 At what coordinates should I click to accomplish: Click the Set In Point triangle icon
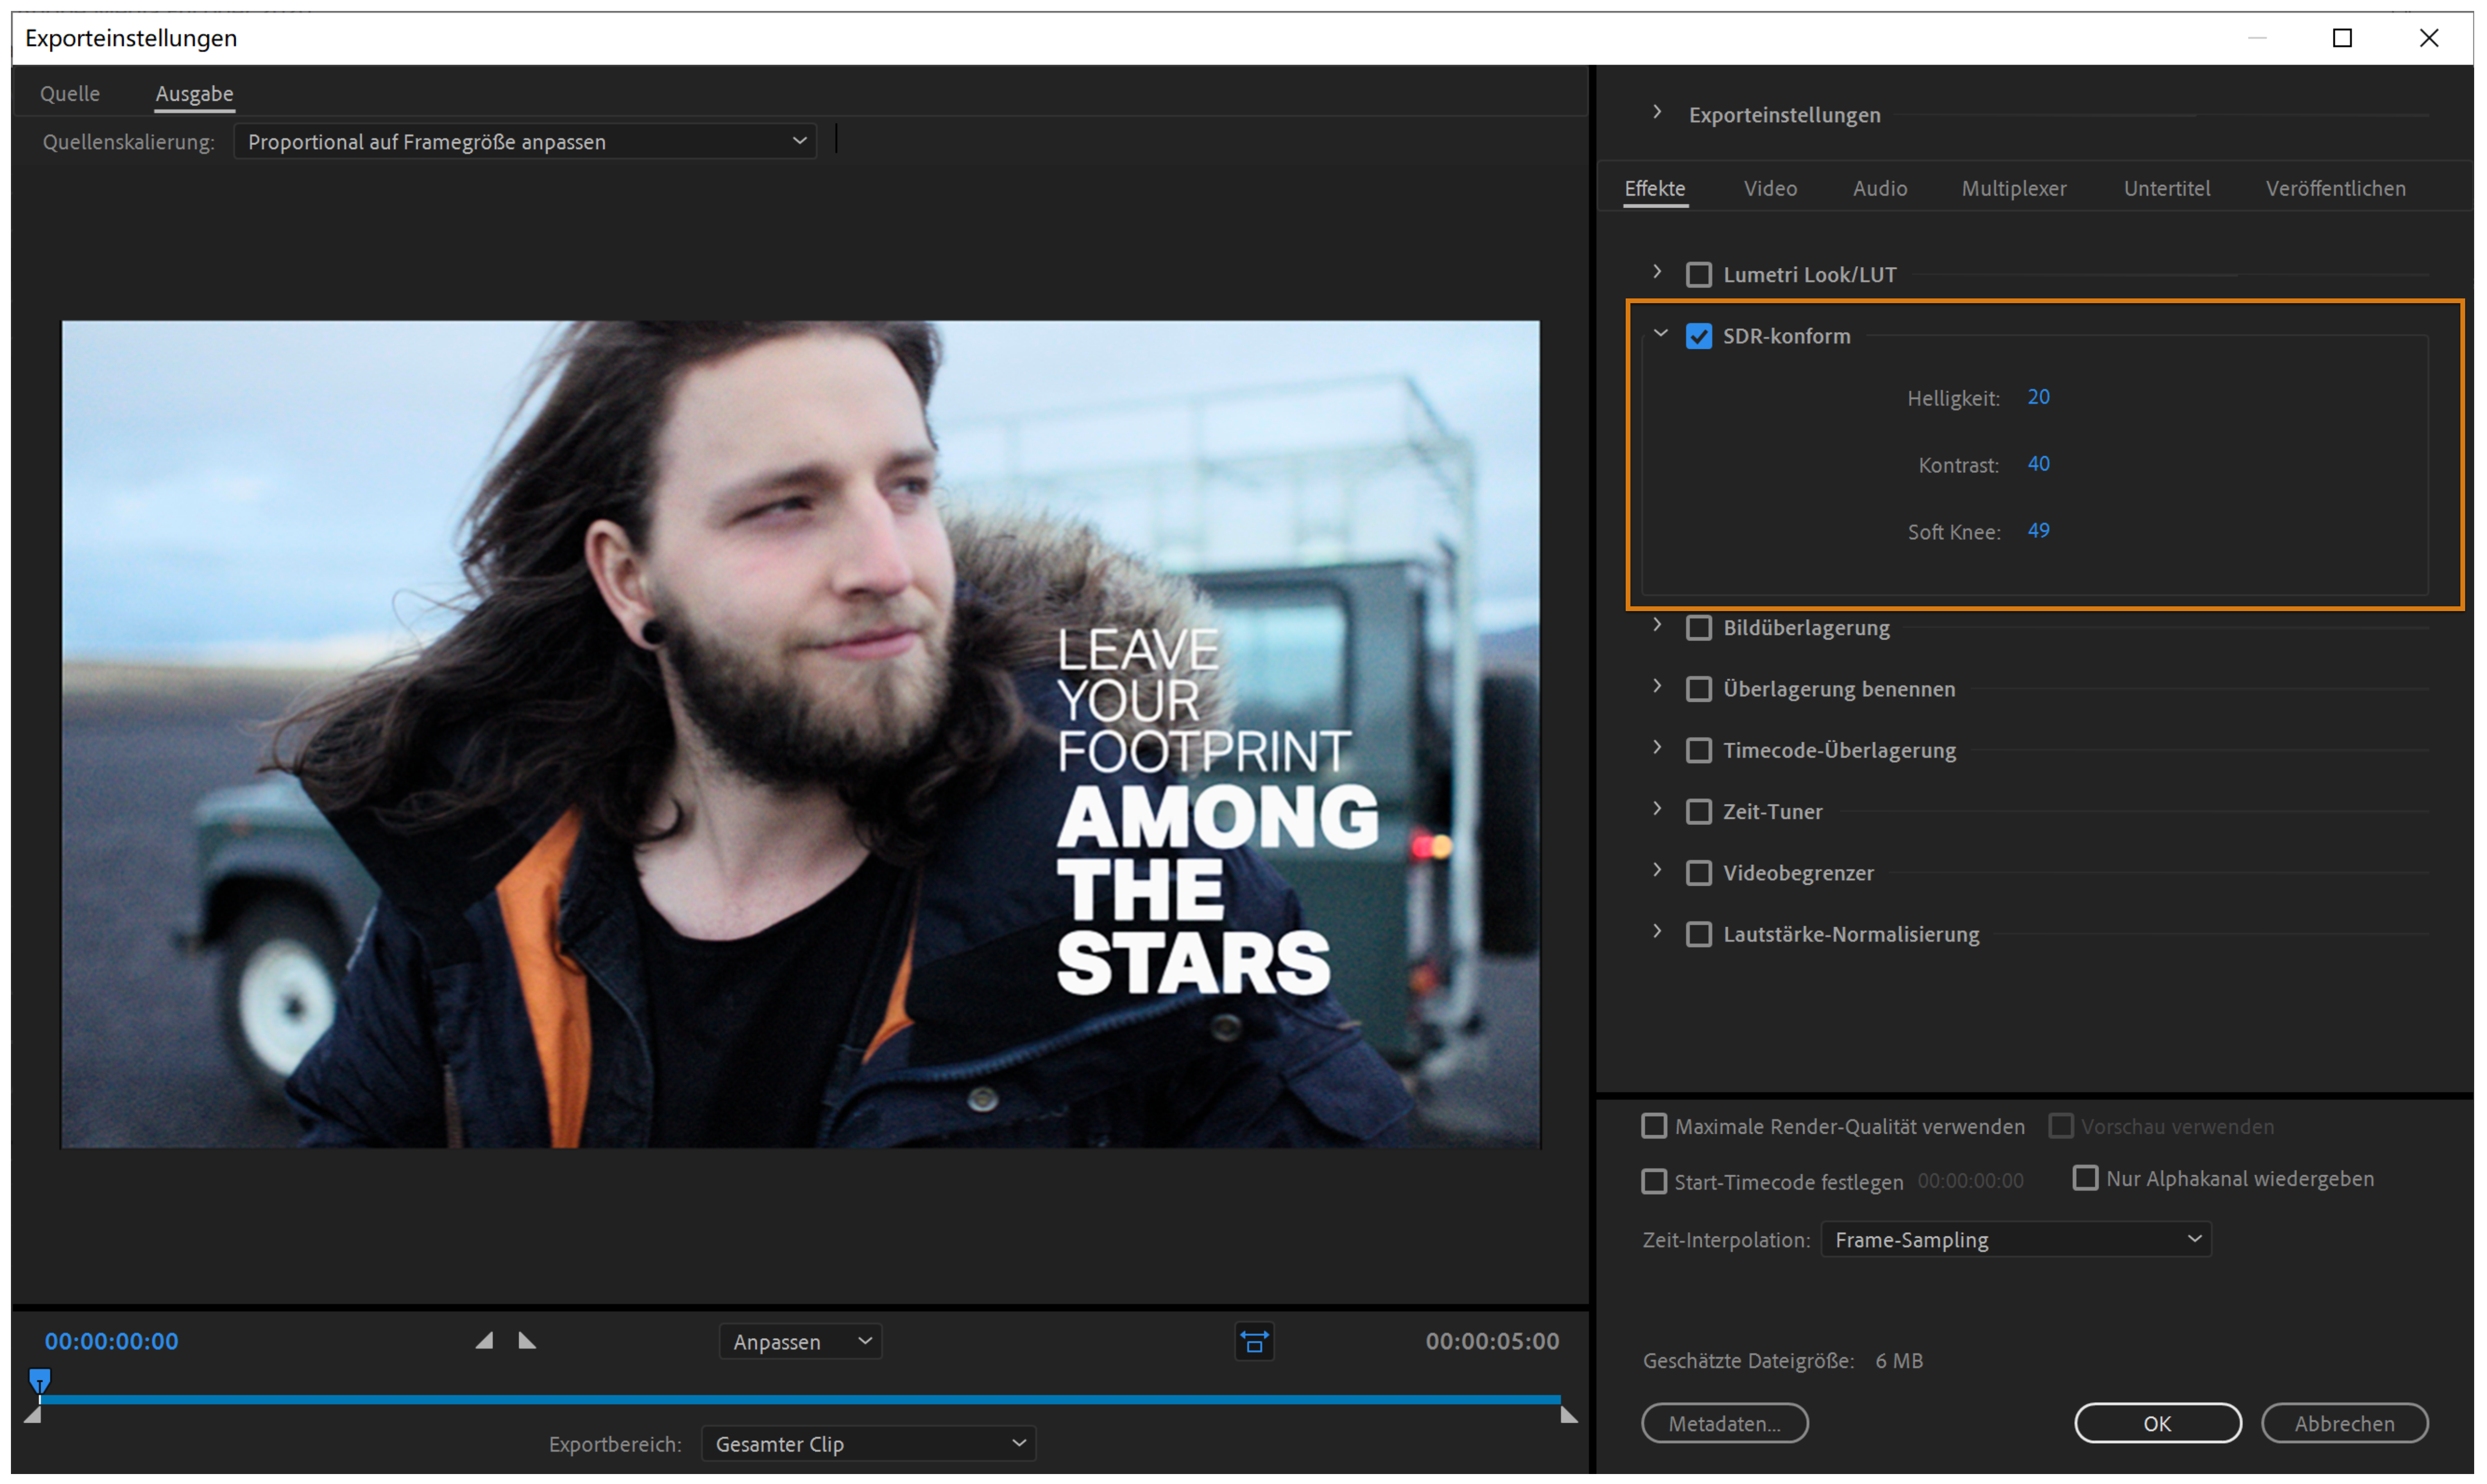pyautogui.click(x=485, y=1341)
